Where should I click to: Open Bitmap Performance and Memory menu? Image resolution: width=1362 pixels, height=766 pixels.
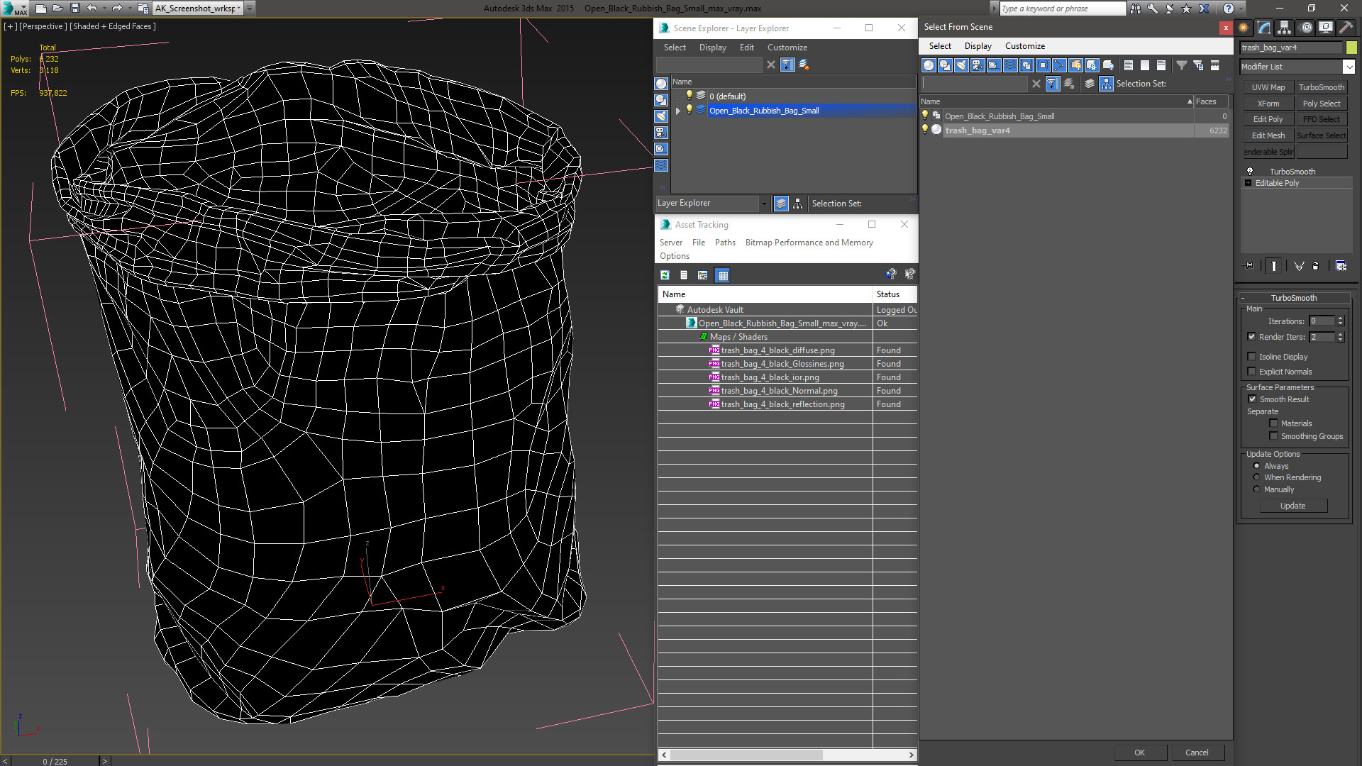pos(809,243)
